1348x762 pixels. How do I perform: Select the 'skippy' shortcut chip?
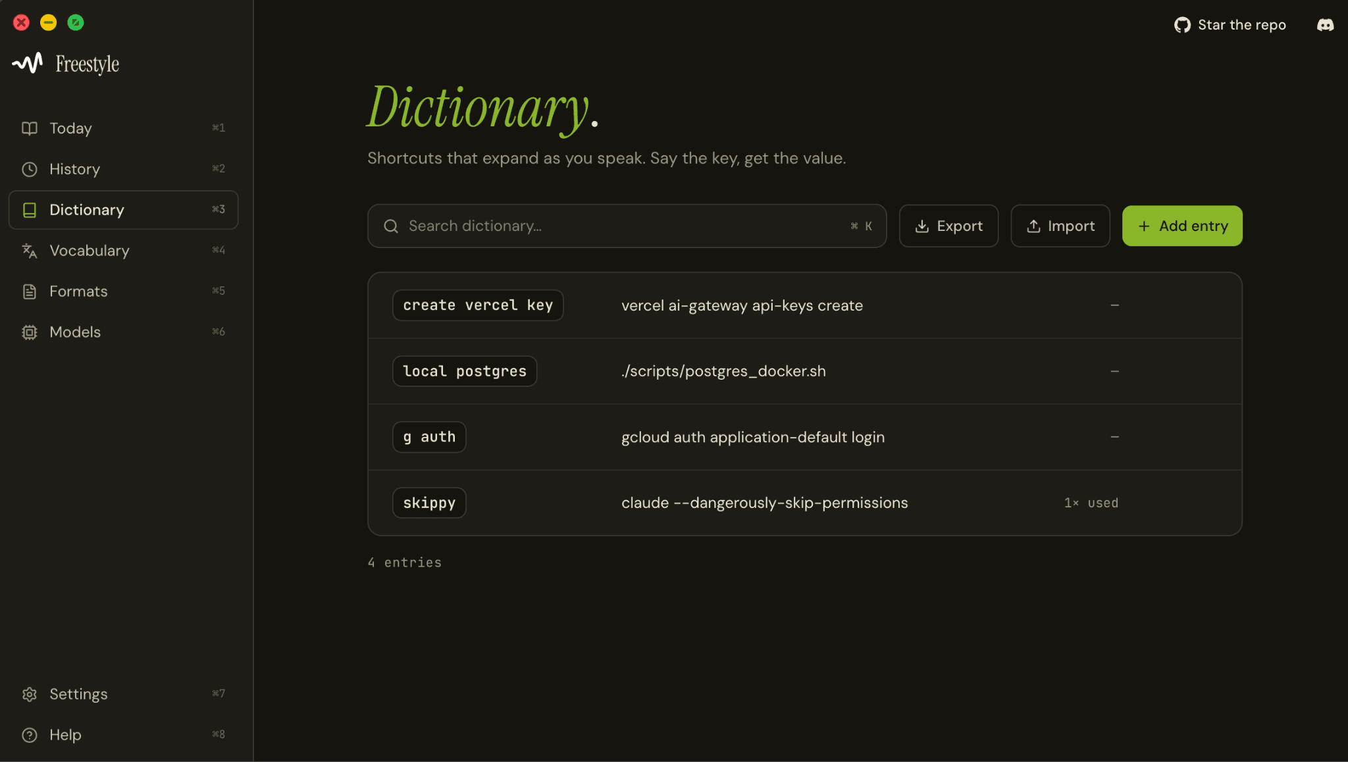click(429, 503)
